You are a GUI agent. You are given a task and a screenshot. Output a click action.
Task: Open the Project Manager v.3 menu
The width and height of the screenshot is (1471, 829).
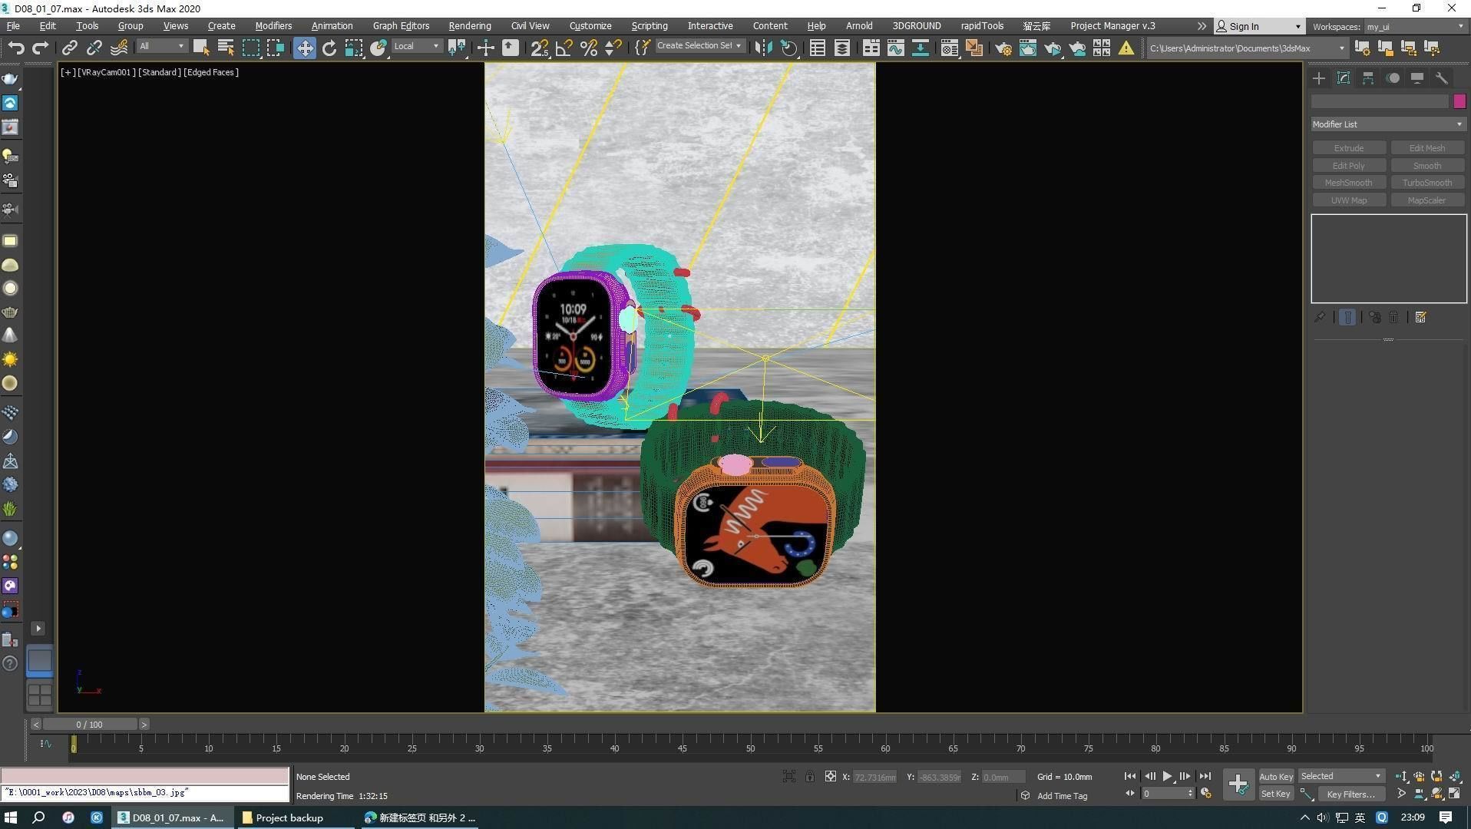pyautogui.click(x=1112, y=26)
